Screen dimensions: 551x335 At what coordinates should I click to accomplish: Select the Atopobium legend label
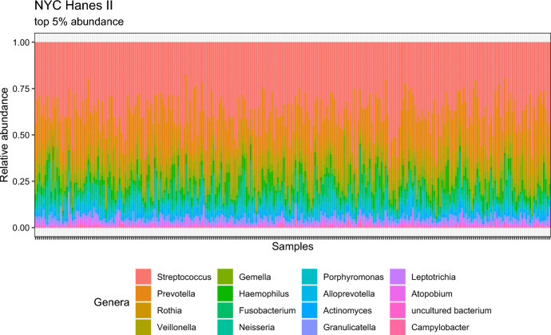coord(432,294)
